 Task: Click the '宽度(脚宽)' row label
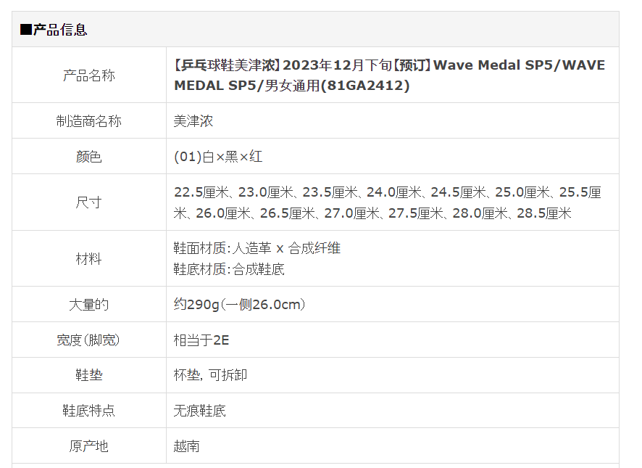tap(89, 340)
